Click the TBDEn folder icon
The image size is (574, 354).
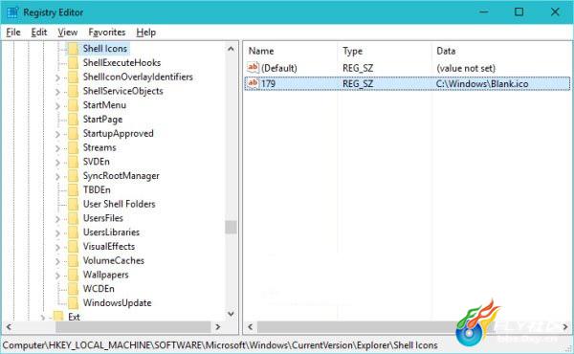(x=74, y=190)
